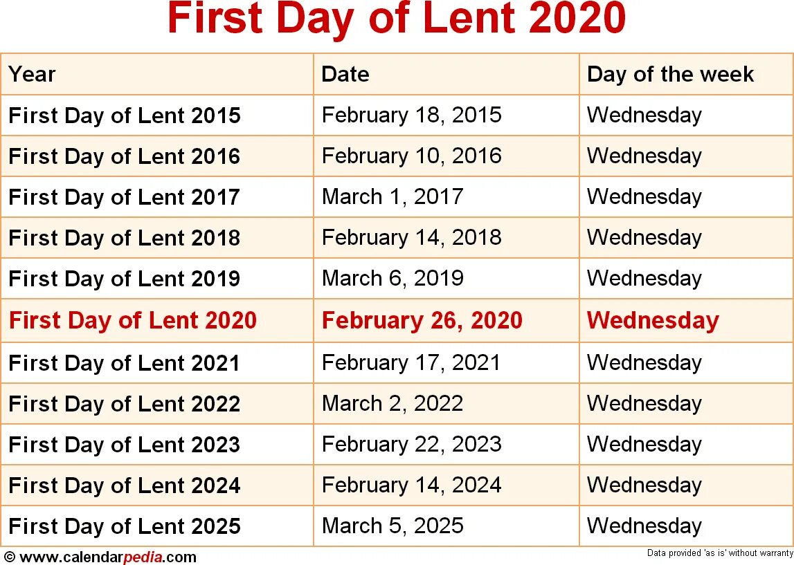Select the "March 5, 2025" date cell
This screenshot has width=794, height=565.
point(393,526)
